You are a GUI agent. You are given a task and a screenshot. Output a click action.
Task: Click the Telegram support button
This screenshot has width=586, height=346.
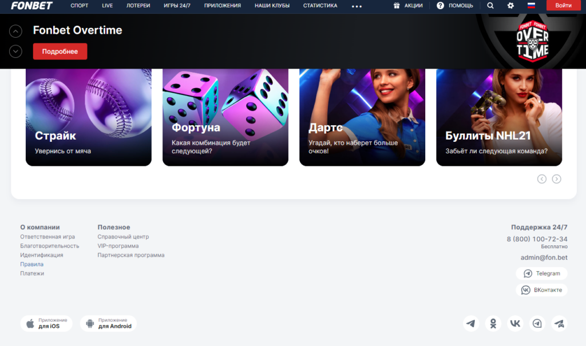click(x=541, y=273)
